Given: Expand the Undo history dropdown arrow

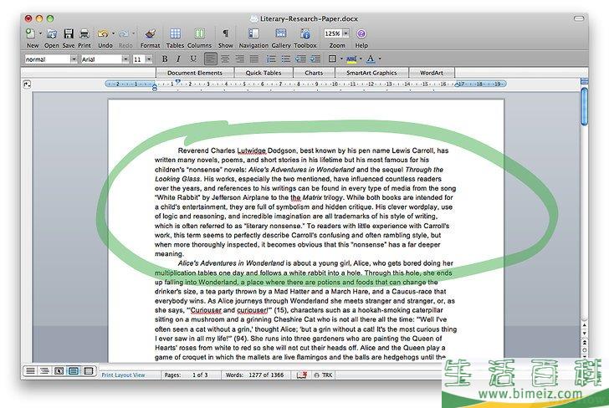Looking at the screenshot, I should pyautogui.click(x=113, y=33).
